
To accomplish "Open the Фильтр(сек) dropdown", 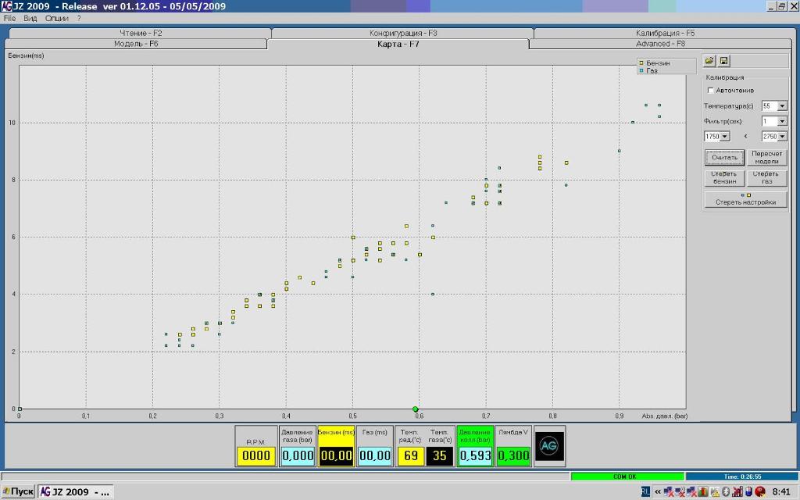I will 781,121.
